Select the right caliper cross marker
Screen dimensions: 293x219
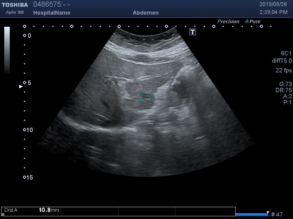tap(152, 97)
